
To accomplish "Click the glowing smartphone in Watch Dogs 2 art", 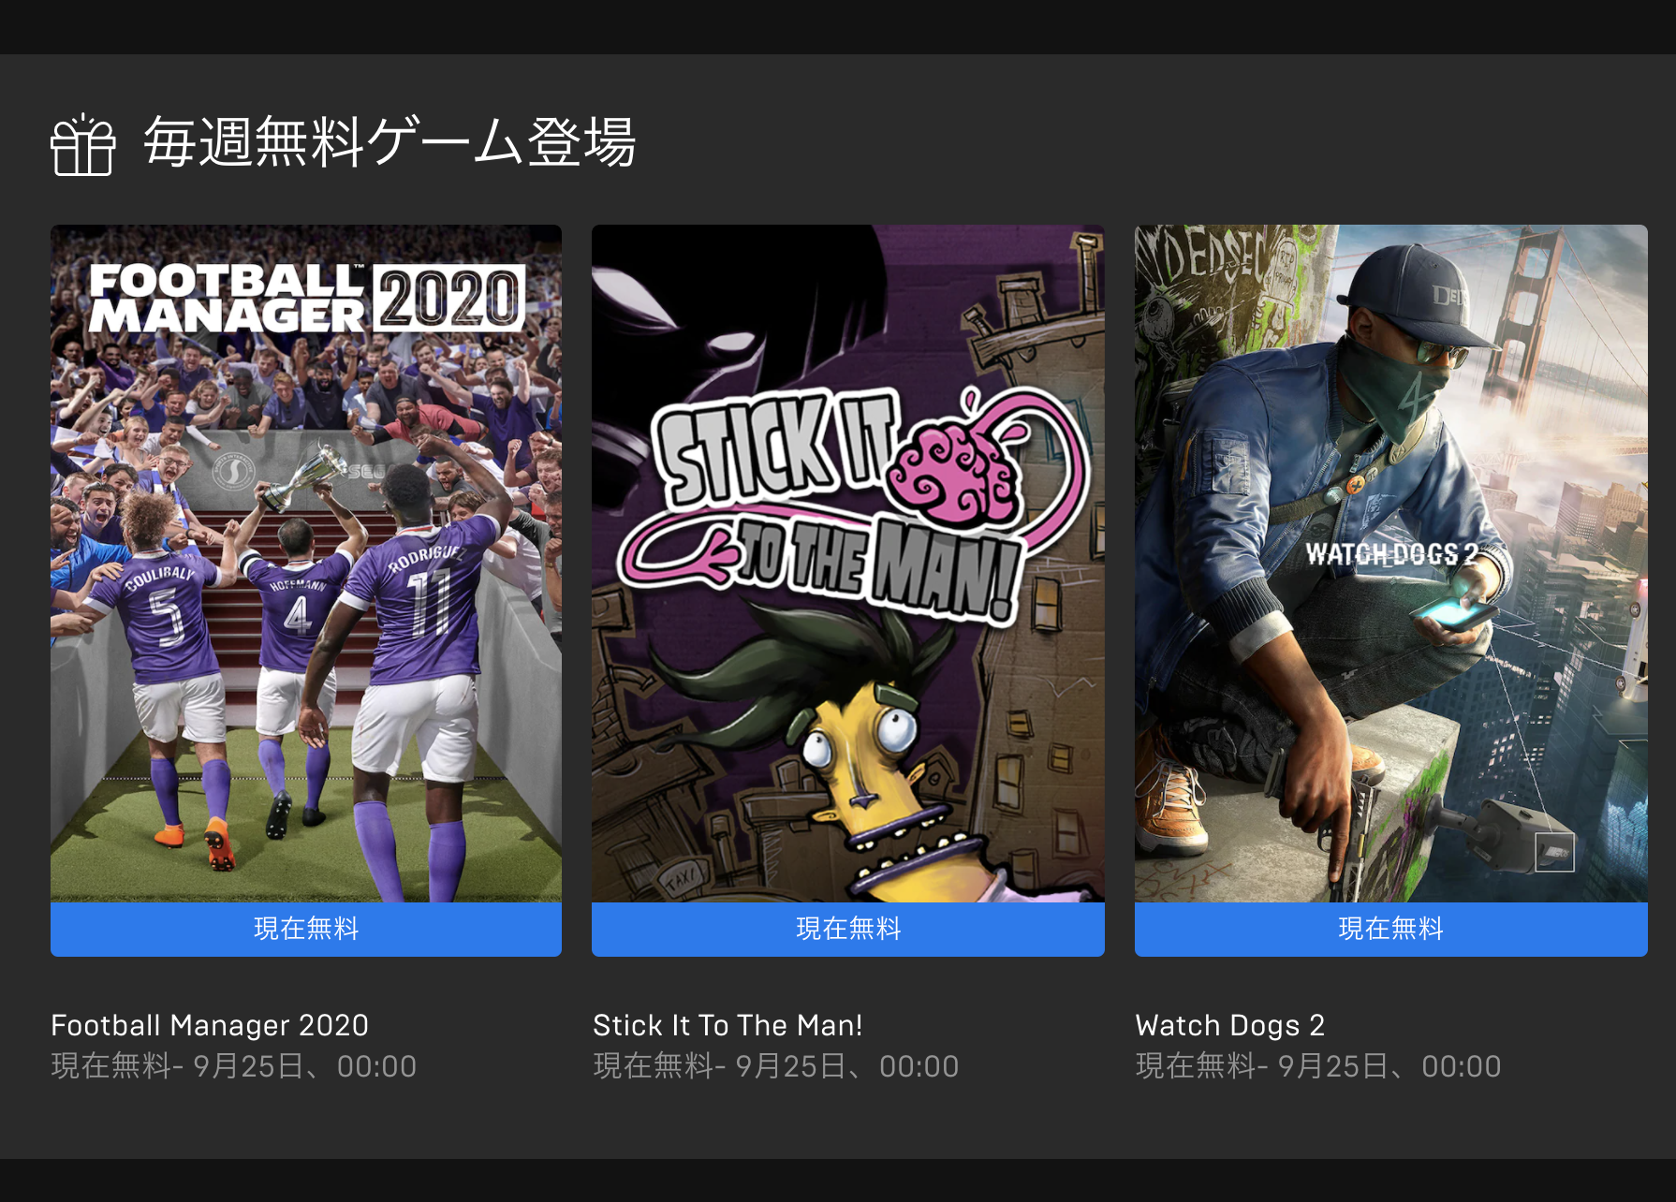I will click(x=1454, y=614).
